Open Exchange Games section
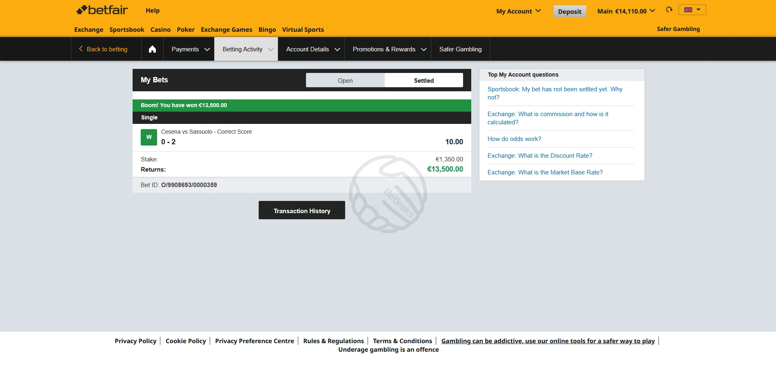776x388 pixels. tap(226, 29)
